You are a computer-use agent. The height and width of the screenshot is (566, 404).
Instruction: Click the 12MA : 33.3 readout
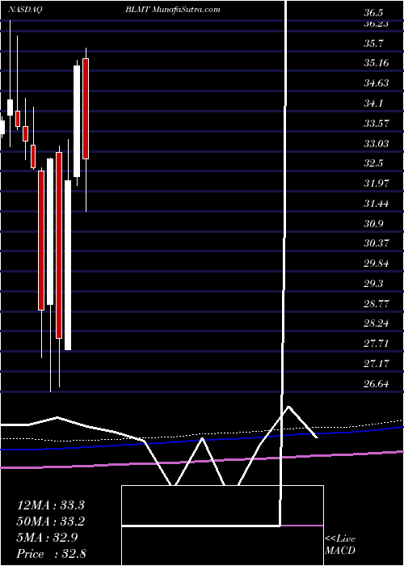[51, 505]
